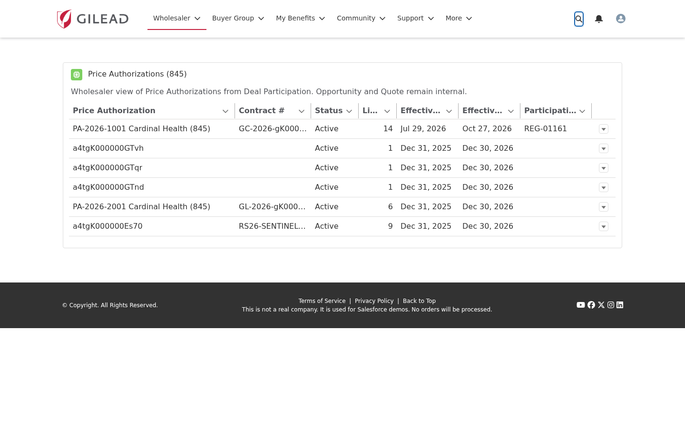Open the Buyer Group menu

pos(238,18)
